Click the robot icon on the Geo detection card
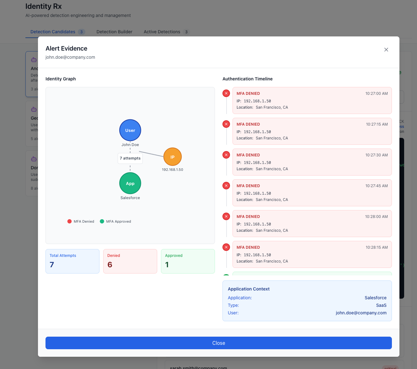Viewport: 417px width, 369px height. click(34, 109)
